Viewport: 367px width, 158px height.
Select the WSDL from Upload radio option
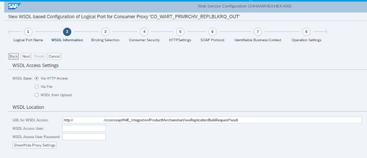pos(36,95)
